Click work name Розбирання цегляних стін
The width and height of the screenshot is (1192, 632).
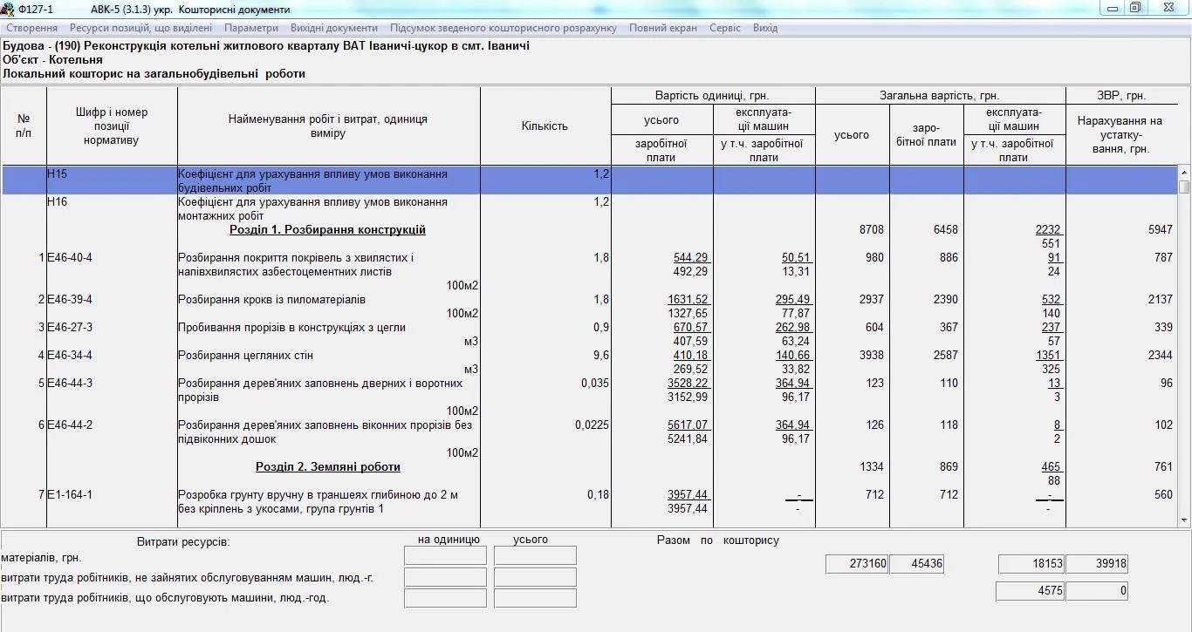tap(245, 356)
